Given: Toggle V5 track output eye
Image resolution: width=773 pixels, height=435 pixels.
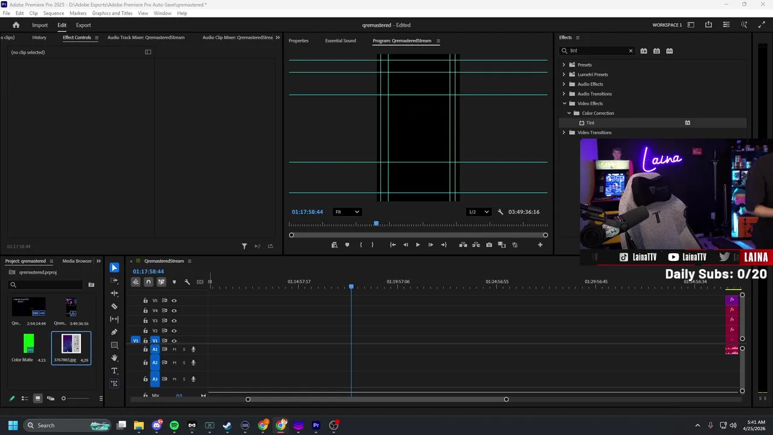Looking at the screenshot, I should [x=174, y=300].
